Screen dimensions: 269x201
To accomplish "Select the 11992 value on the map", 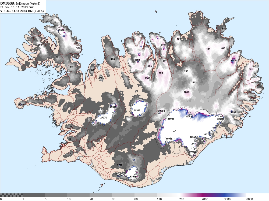I will pyautogui.click(x=233, y=112).
